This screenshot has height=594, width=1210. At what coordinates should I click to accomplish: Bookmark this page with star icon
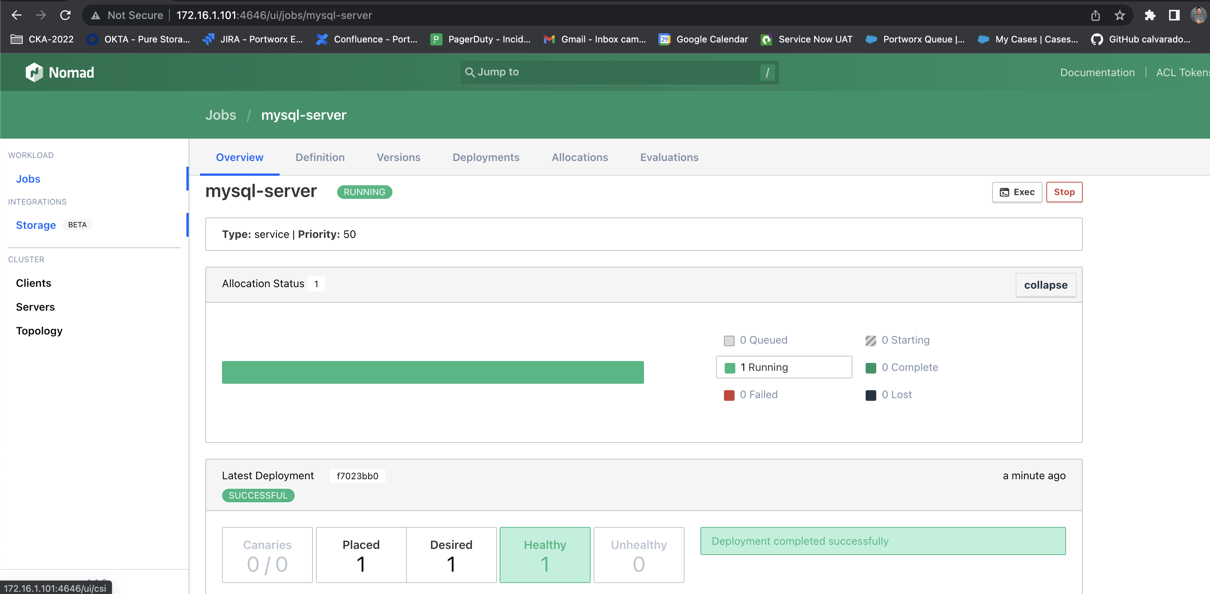[x=1119, y=16]
